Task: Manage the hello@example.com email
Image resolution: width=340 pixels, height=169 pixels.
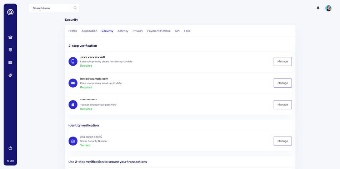Action: 282,83
